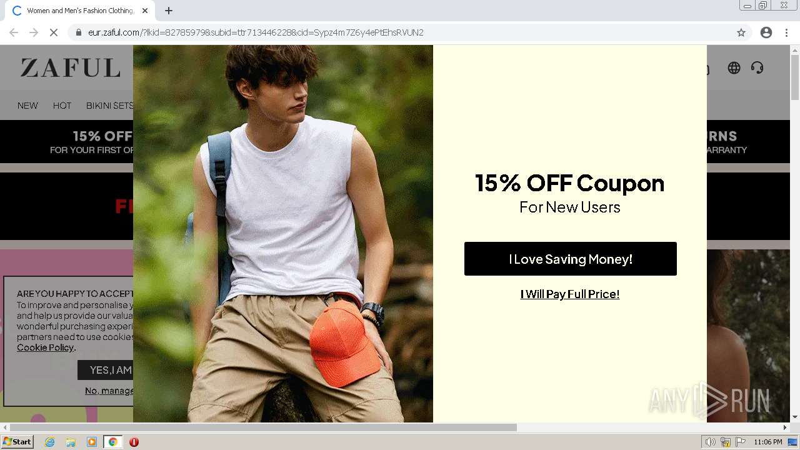Open the system volume icon in tray
This screenshot has height=450, width=800.
point(710,442)
